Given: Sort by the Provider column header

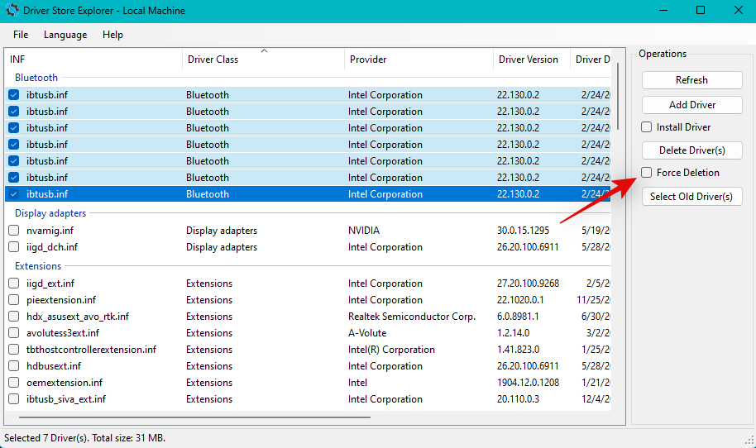Looking at the screenshot, I should (419, 60).
